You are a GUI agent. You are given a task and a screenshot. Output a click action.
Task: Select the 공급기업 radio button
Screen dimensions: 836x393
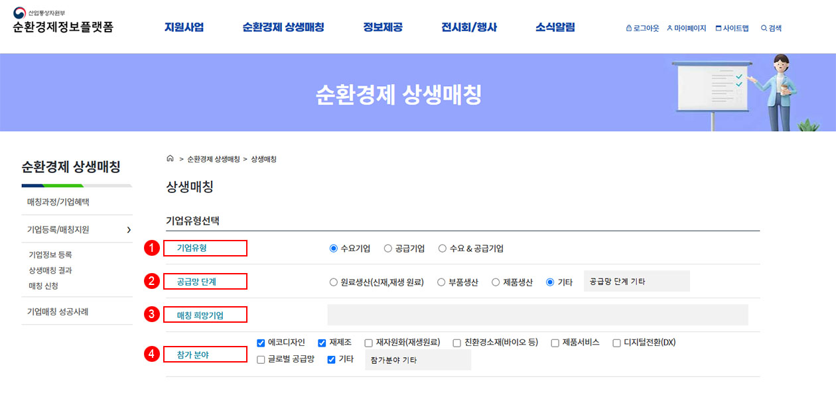click(x=388, y=249)
